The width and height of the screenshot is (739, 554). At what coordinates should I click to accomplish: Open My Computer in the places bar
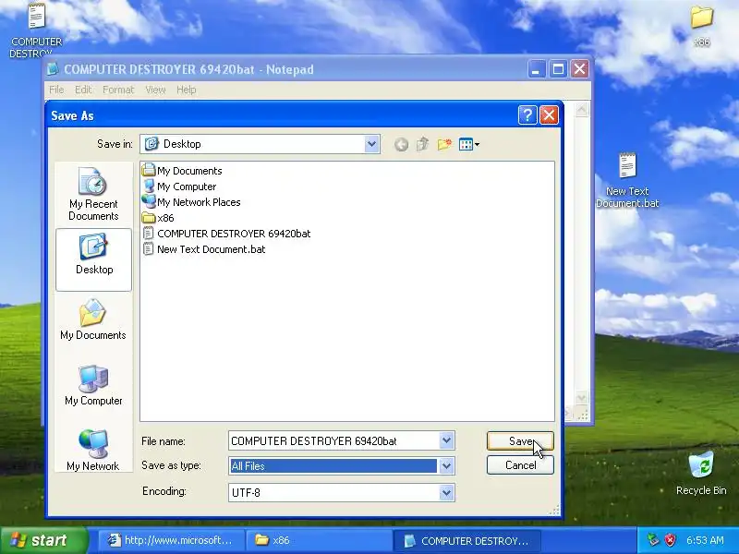click(93, 385)
